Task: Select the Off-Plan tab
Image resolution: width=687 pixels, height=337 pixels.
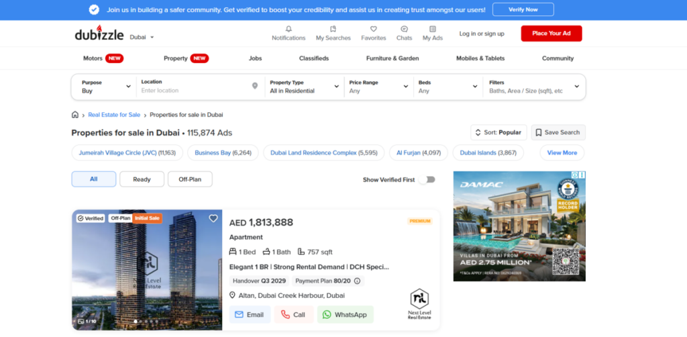Action: pyautogui.click(x=190, y=179)
